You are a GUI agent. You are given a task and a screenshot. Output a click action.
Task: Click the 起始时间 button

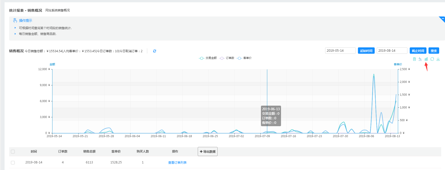[x=366, y=51]
